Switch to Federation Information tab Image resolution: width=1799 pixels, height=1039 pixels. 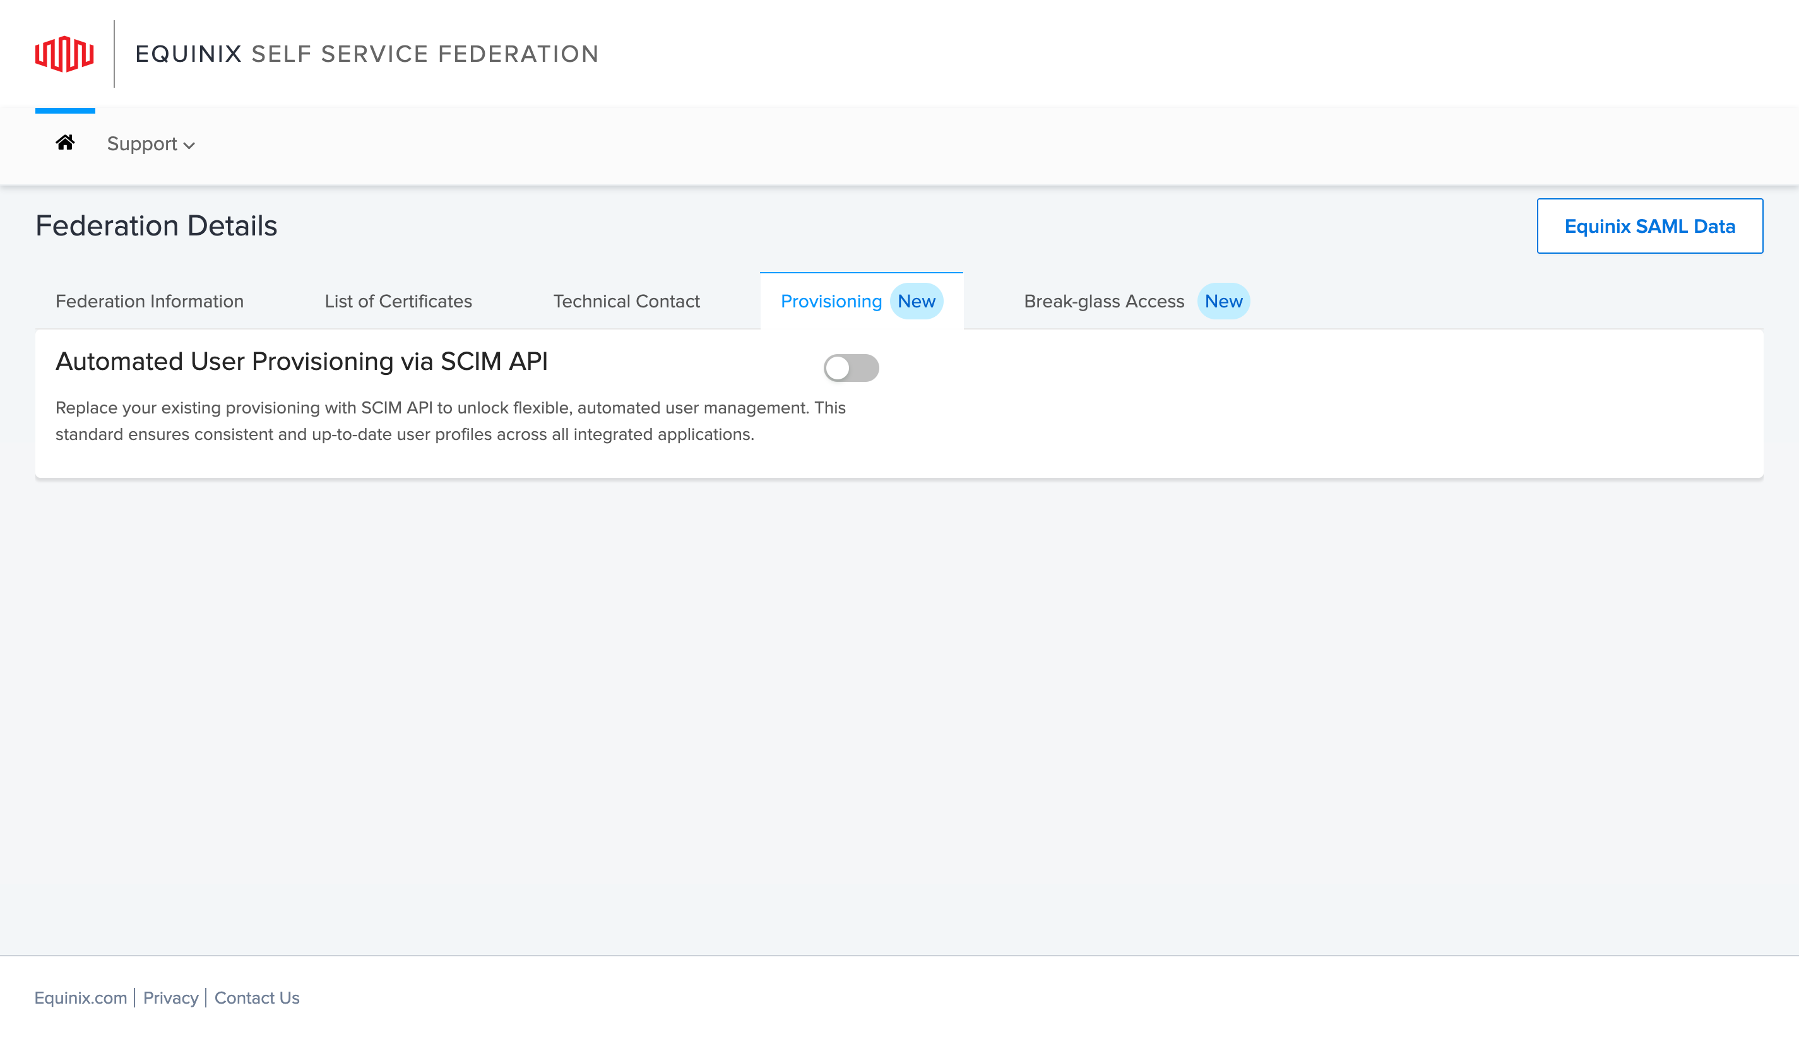click(x=149, y=301)
